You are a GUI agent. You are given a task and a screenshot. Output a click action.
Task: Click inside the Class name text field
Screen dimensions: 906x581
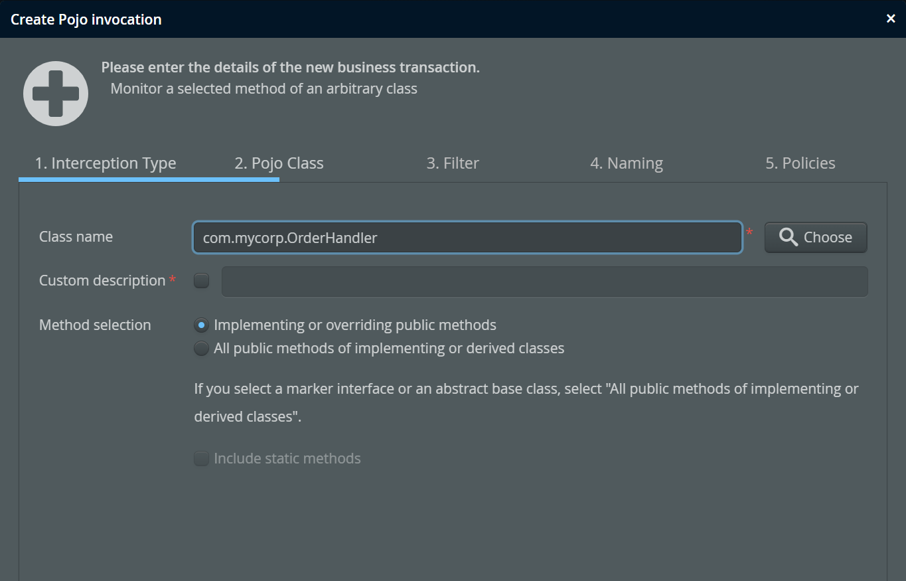click(x=467, y=238)
